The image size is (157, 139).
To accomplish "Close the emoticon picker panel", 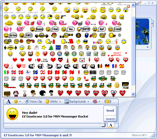I will point(128,6).
